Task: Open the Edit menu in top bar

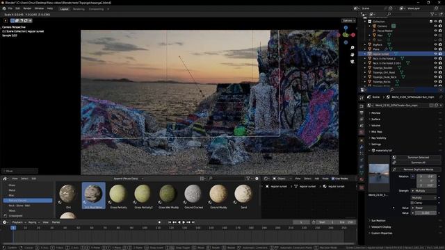Action: point(17,8)
